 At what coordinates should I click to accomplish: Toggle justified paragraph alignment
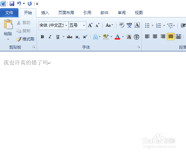pos(171,37)
